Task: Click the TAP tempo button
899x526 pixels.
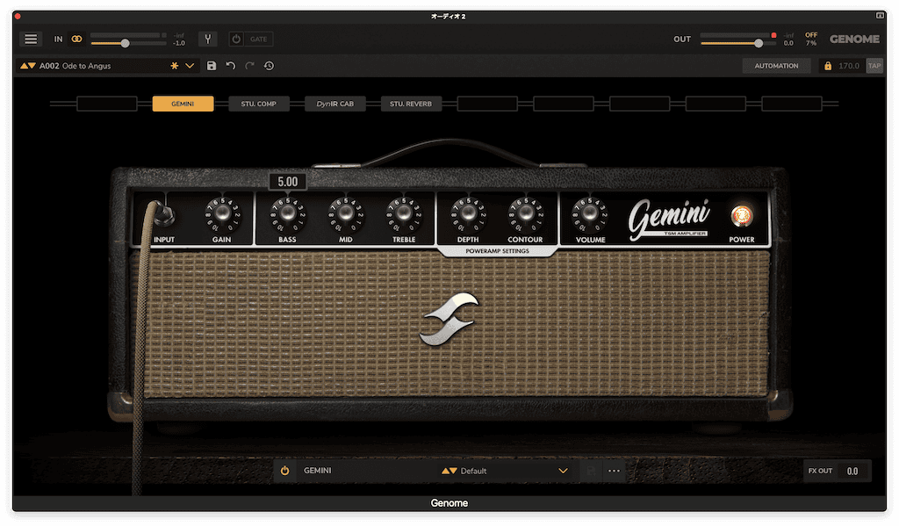Action: [874, 66]
